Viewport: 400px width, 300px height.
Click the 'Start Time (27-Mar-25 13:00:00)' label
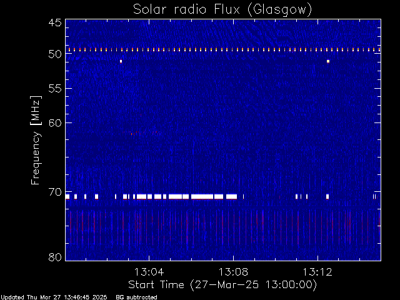tap(222, 285)
